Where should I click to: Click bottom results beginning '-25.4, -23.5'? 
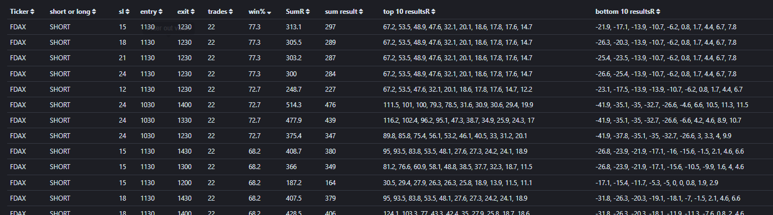click(x=666, y=58)
